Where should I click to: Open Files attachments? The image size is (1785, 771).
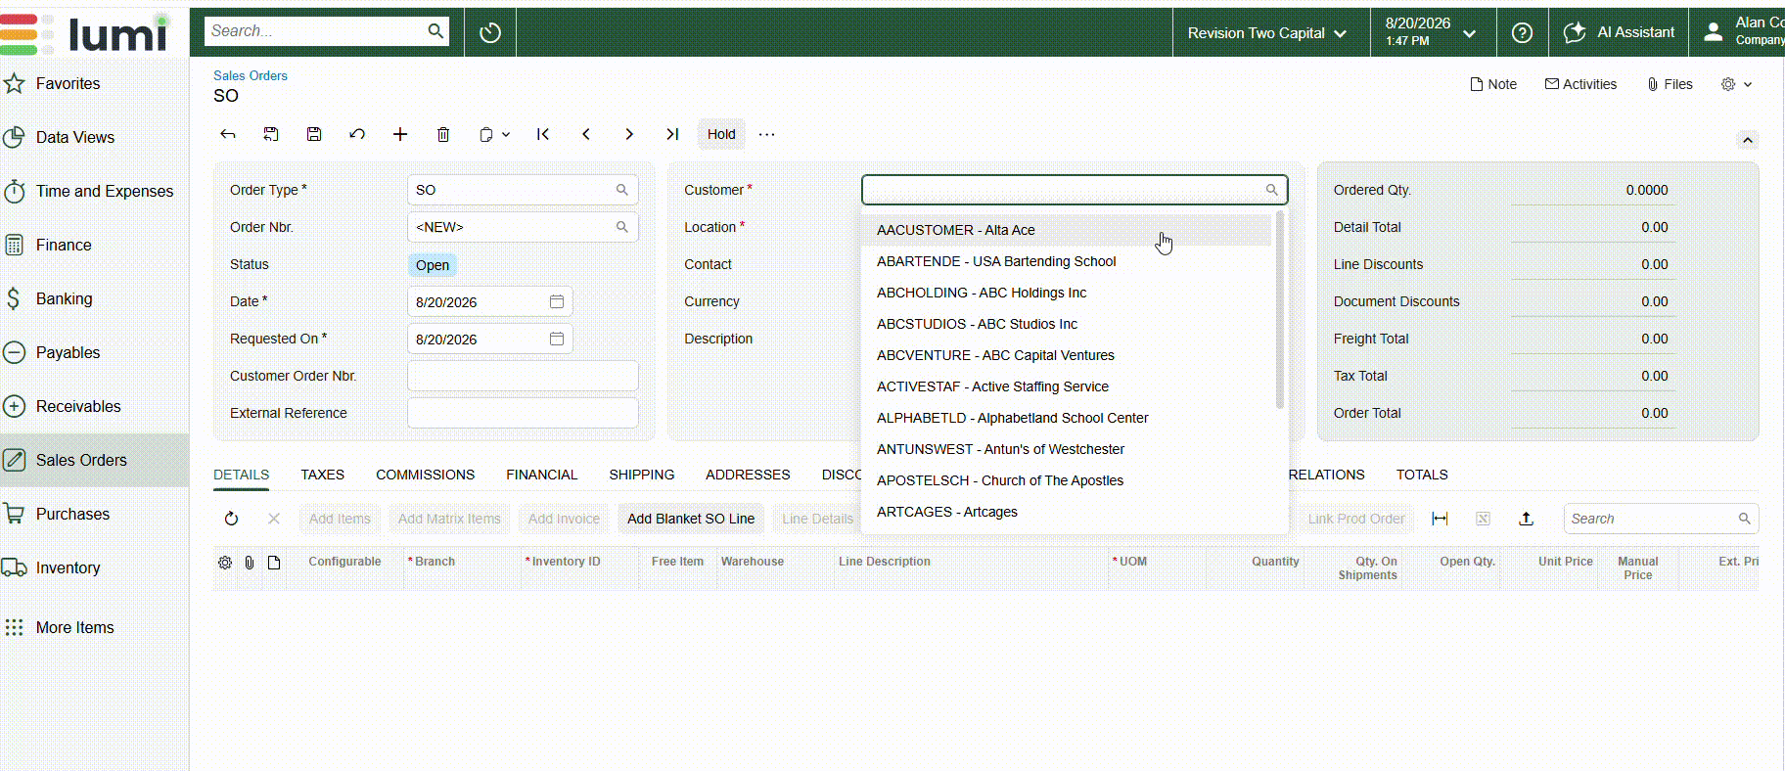1670,84
